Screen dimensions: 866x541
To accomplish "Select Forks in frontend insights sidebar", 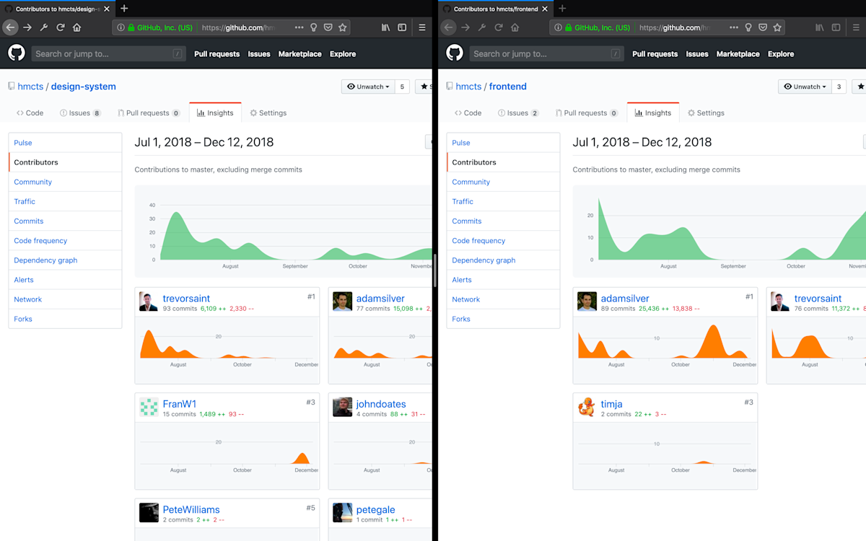I will (x=503, y=318).
